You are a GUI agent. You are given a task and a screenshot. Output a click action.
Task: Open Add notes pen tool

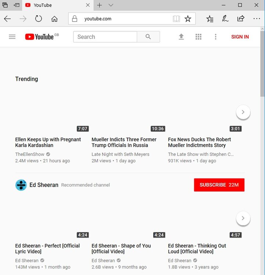pos(225,19)
